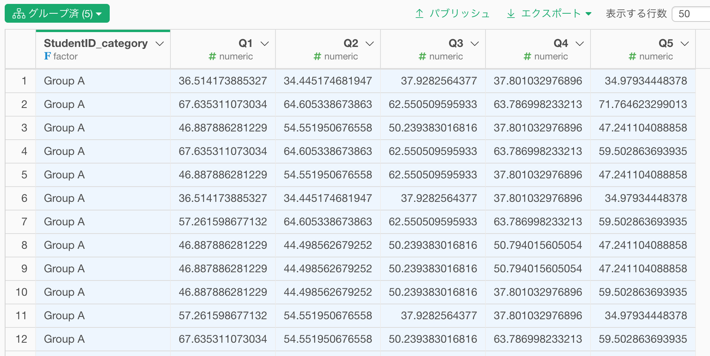Select row number 1
The image size is (710, 356).
tap(24, 81)
